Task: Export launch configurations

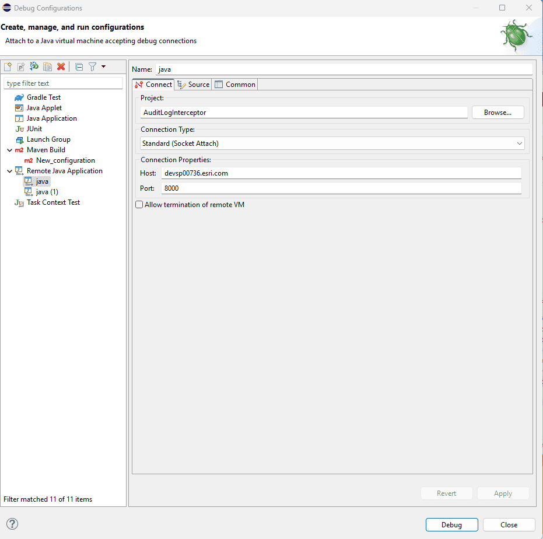Action: click(x=34, y=66)
